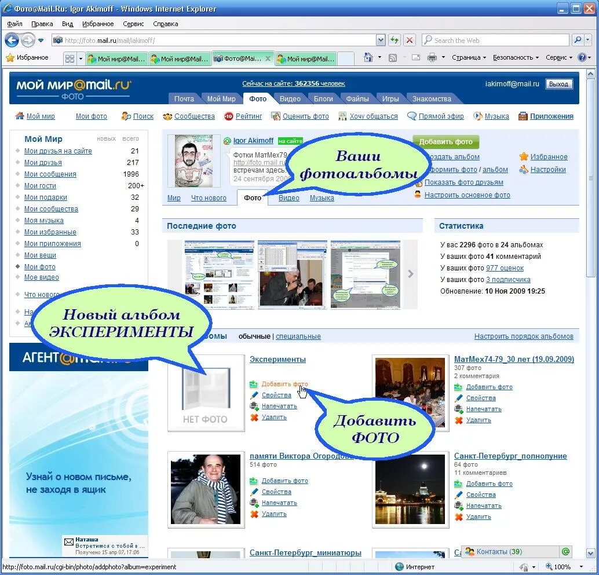Click the page vertical scrollbar thumb

(591, 178)
